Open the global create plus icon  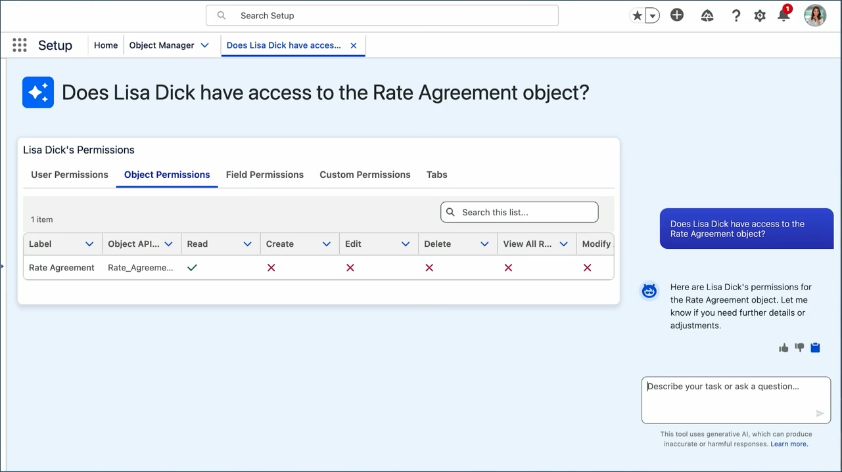(x=677, y=15)
